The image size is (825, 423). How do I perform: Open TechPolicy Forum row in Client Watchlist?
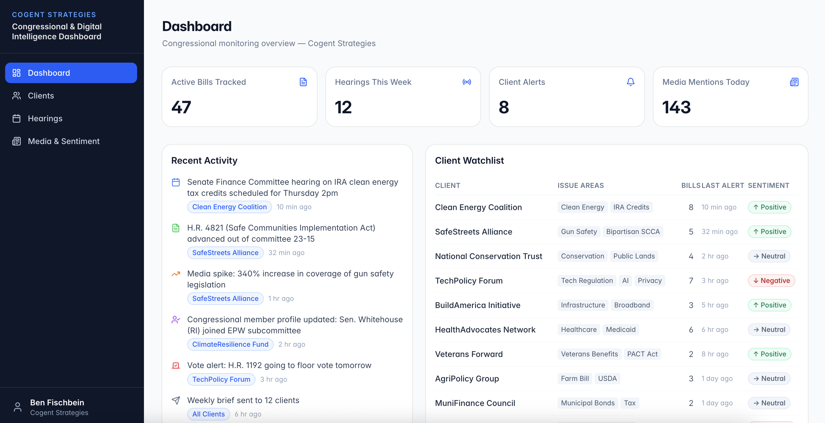pos(469,281)
